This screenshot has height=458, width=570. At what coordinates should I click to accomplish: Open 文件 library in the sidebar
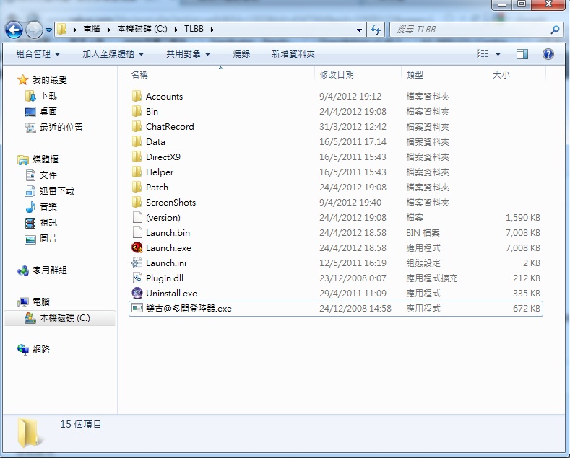tap(48, 175)
